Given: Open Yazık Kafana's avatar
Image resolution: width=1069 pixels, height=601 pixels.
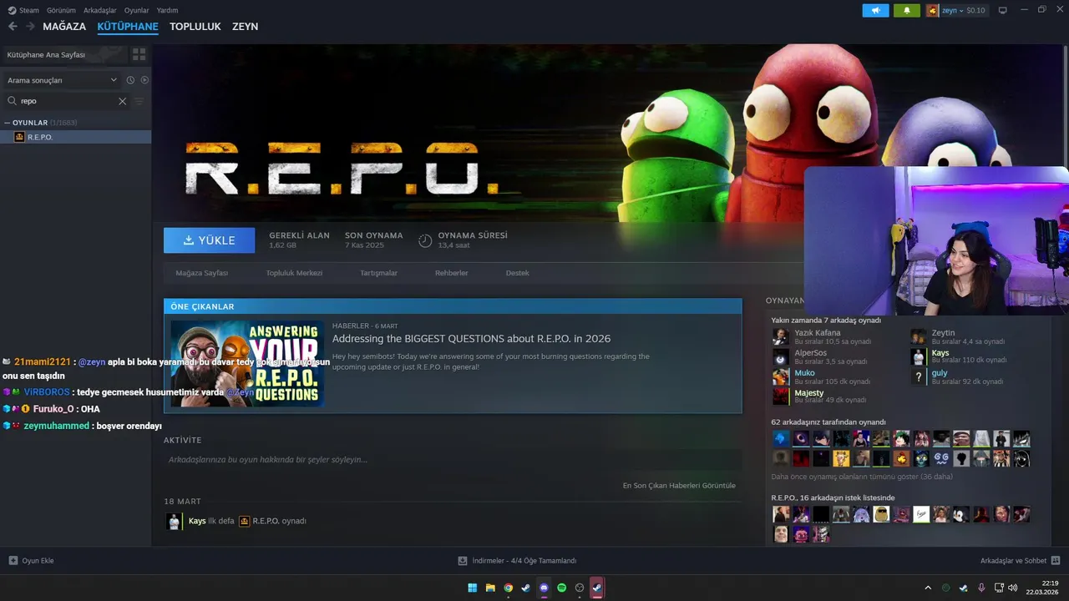Looking at the screenshot, I should click(780, 336).
